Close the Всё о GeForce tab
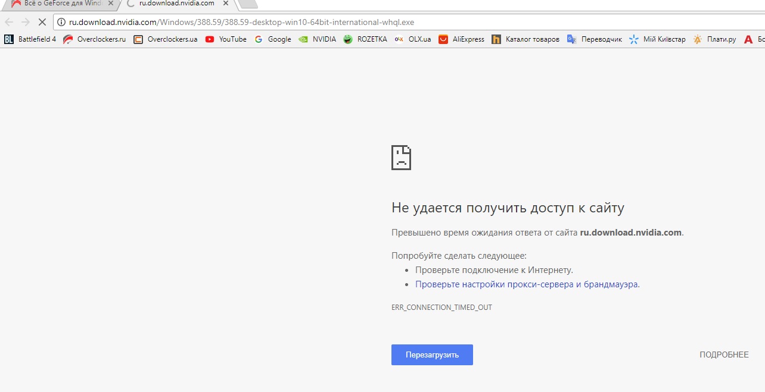 [110, 4]
